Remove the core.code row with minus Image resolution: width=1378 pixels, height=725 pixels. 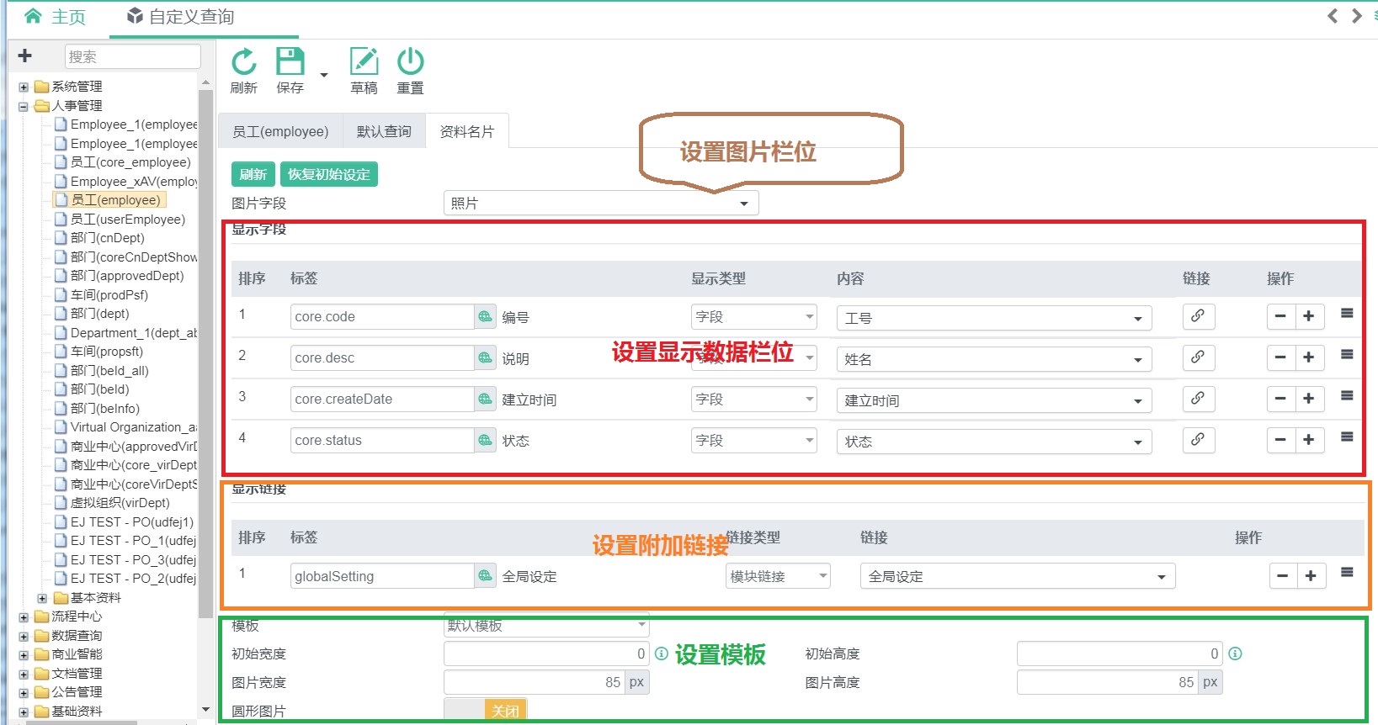1280,316
